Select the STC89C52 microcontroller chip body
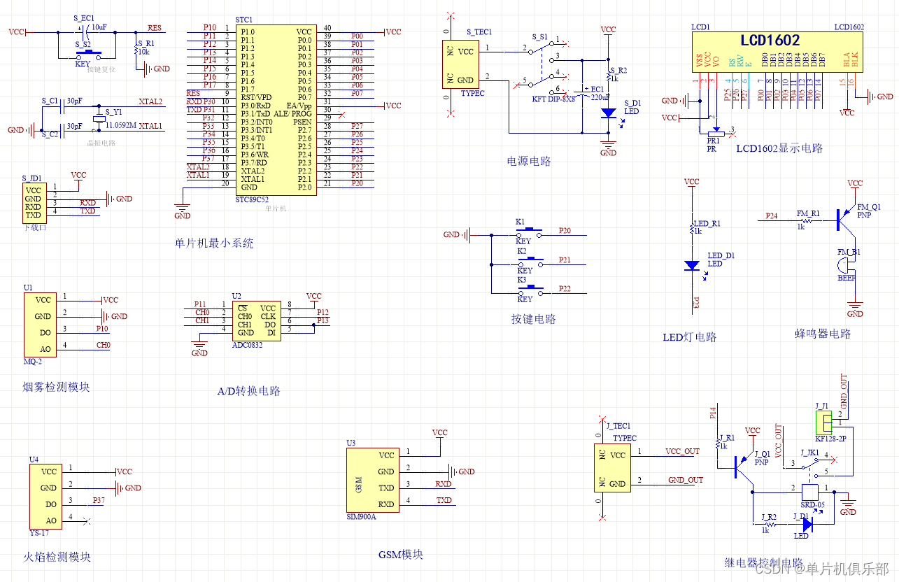This screenshot has height=582, width=899. pos(275,110)
